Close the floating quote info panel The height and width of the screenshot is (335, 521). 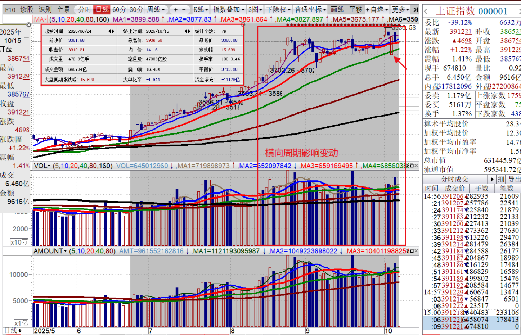pos(29,25)
